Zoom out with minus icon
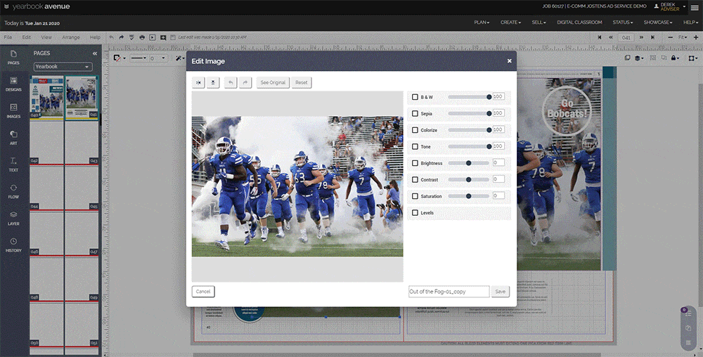Screen dimensions: 703x357 point(670,38)
